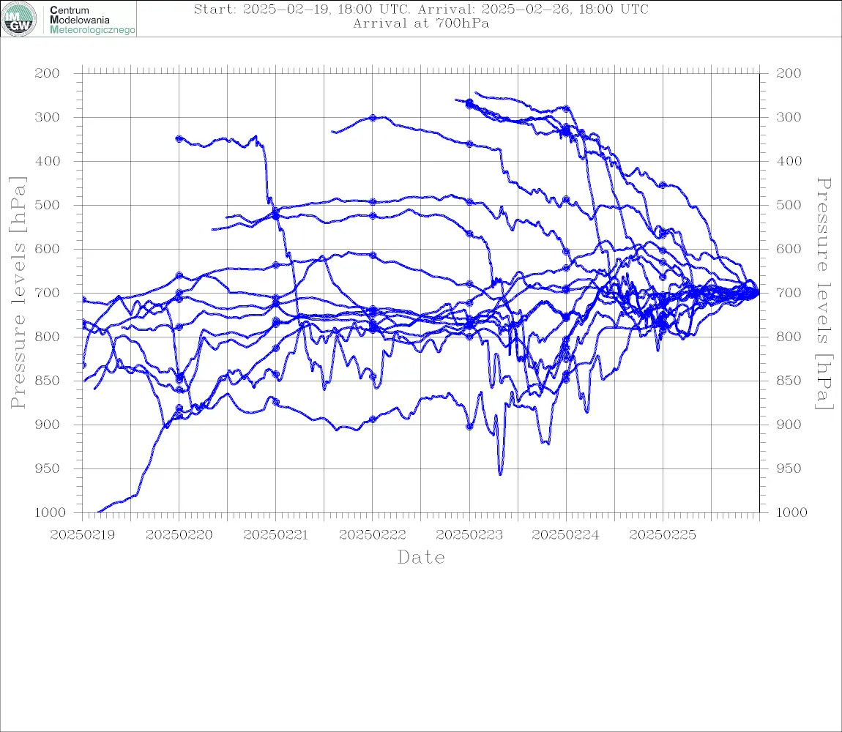Click the left axis 950 label
Viewport: 842px width, 732px height.
[48, 468]
